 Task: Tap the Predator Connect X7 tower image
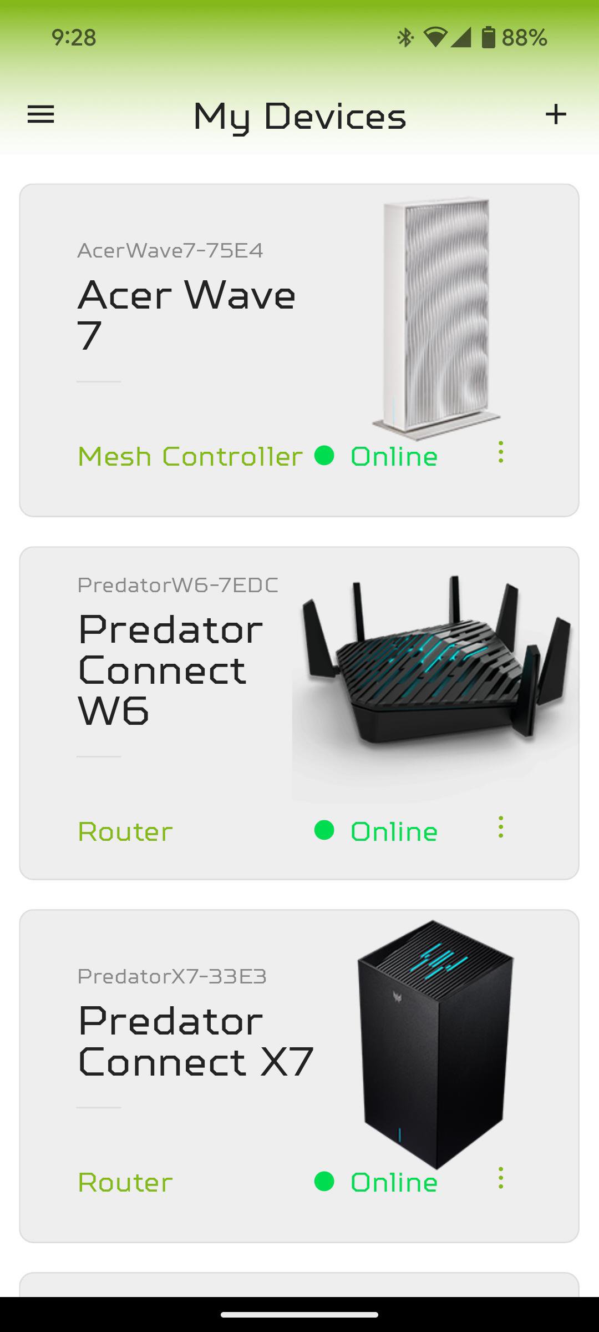pos(436,1045)
